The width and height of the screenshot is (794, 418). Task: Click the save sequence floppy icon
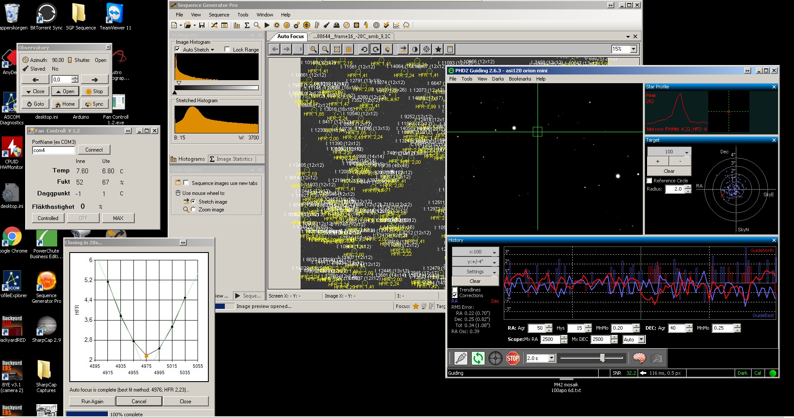[x=202, y=25]
